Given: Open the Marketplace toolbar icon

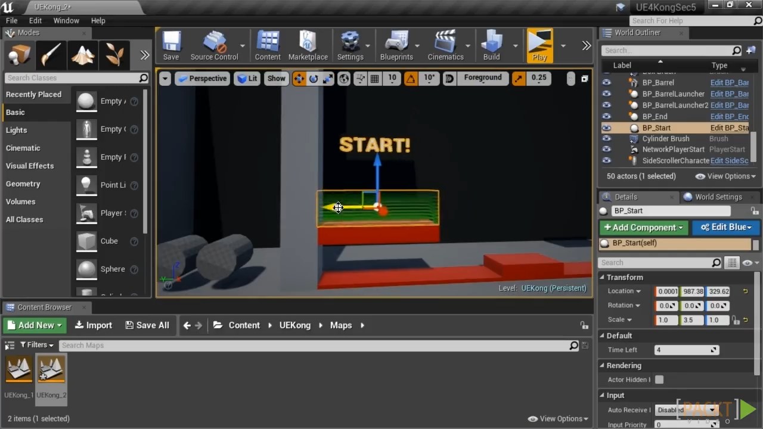Looking at the screenshot, I should [x=308, y=46].
